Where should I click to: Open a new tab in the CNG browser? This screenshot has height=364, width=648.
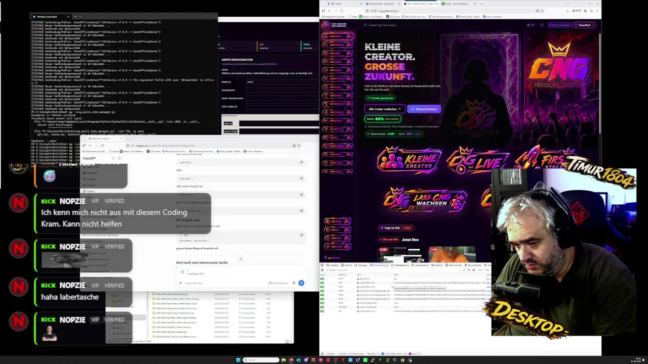tap(481, 4)
